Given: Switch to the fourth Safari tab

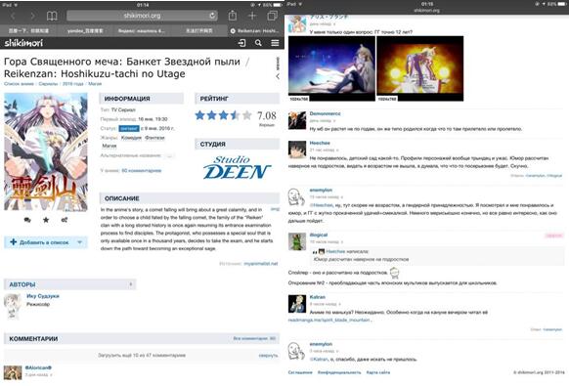Looking at the screenshot, I should pos(198,31).
